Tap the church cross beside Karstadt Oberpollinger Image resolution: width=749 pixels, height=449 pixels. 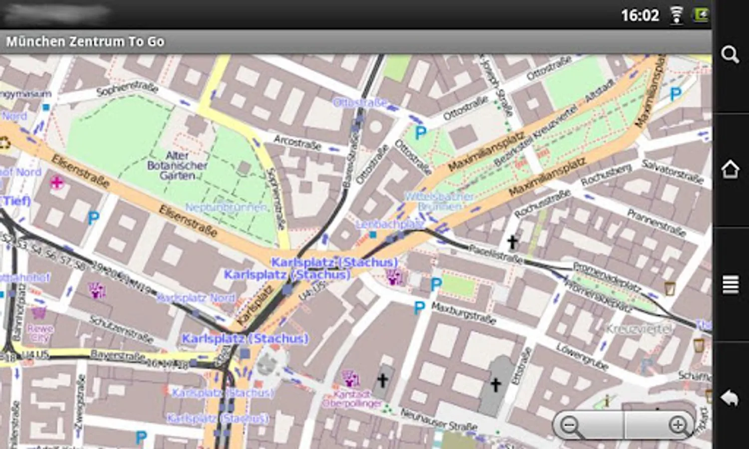pos(382,381)
